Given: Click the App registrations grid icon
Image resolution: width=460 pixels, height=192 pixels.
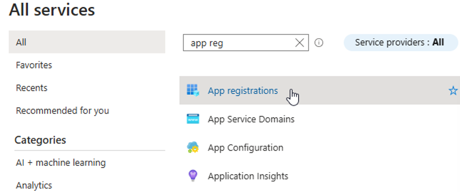Looking at the screenshot, I should pyautogui.click(x=193, y=90).
